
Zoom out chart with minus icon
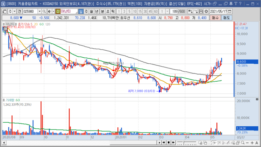[x=247, y=143]
